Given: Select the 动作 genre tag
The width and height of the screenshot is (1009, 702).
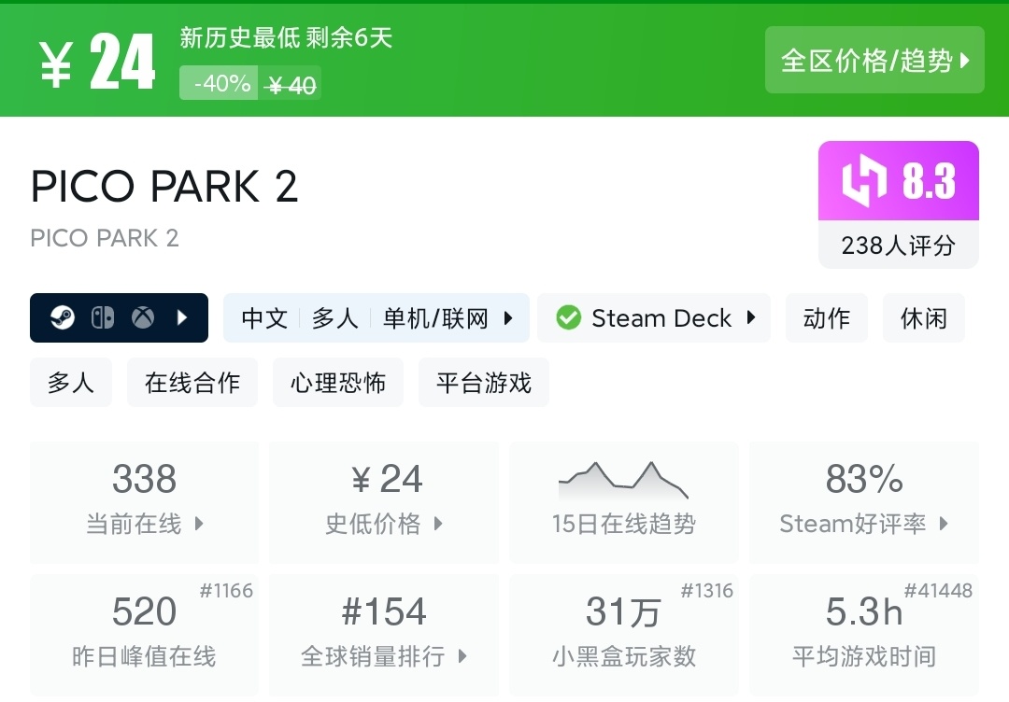Looking at the screenshot, I should pyautogui.click(x=827, y=318).
